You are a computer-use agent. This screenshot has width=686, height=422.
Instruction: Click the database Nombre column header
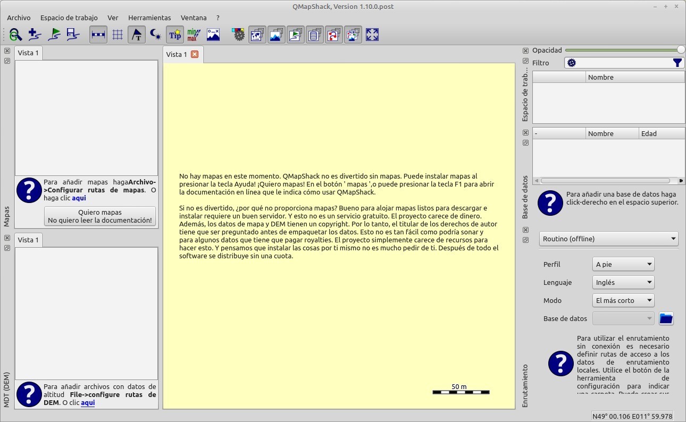click(612, 133)
